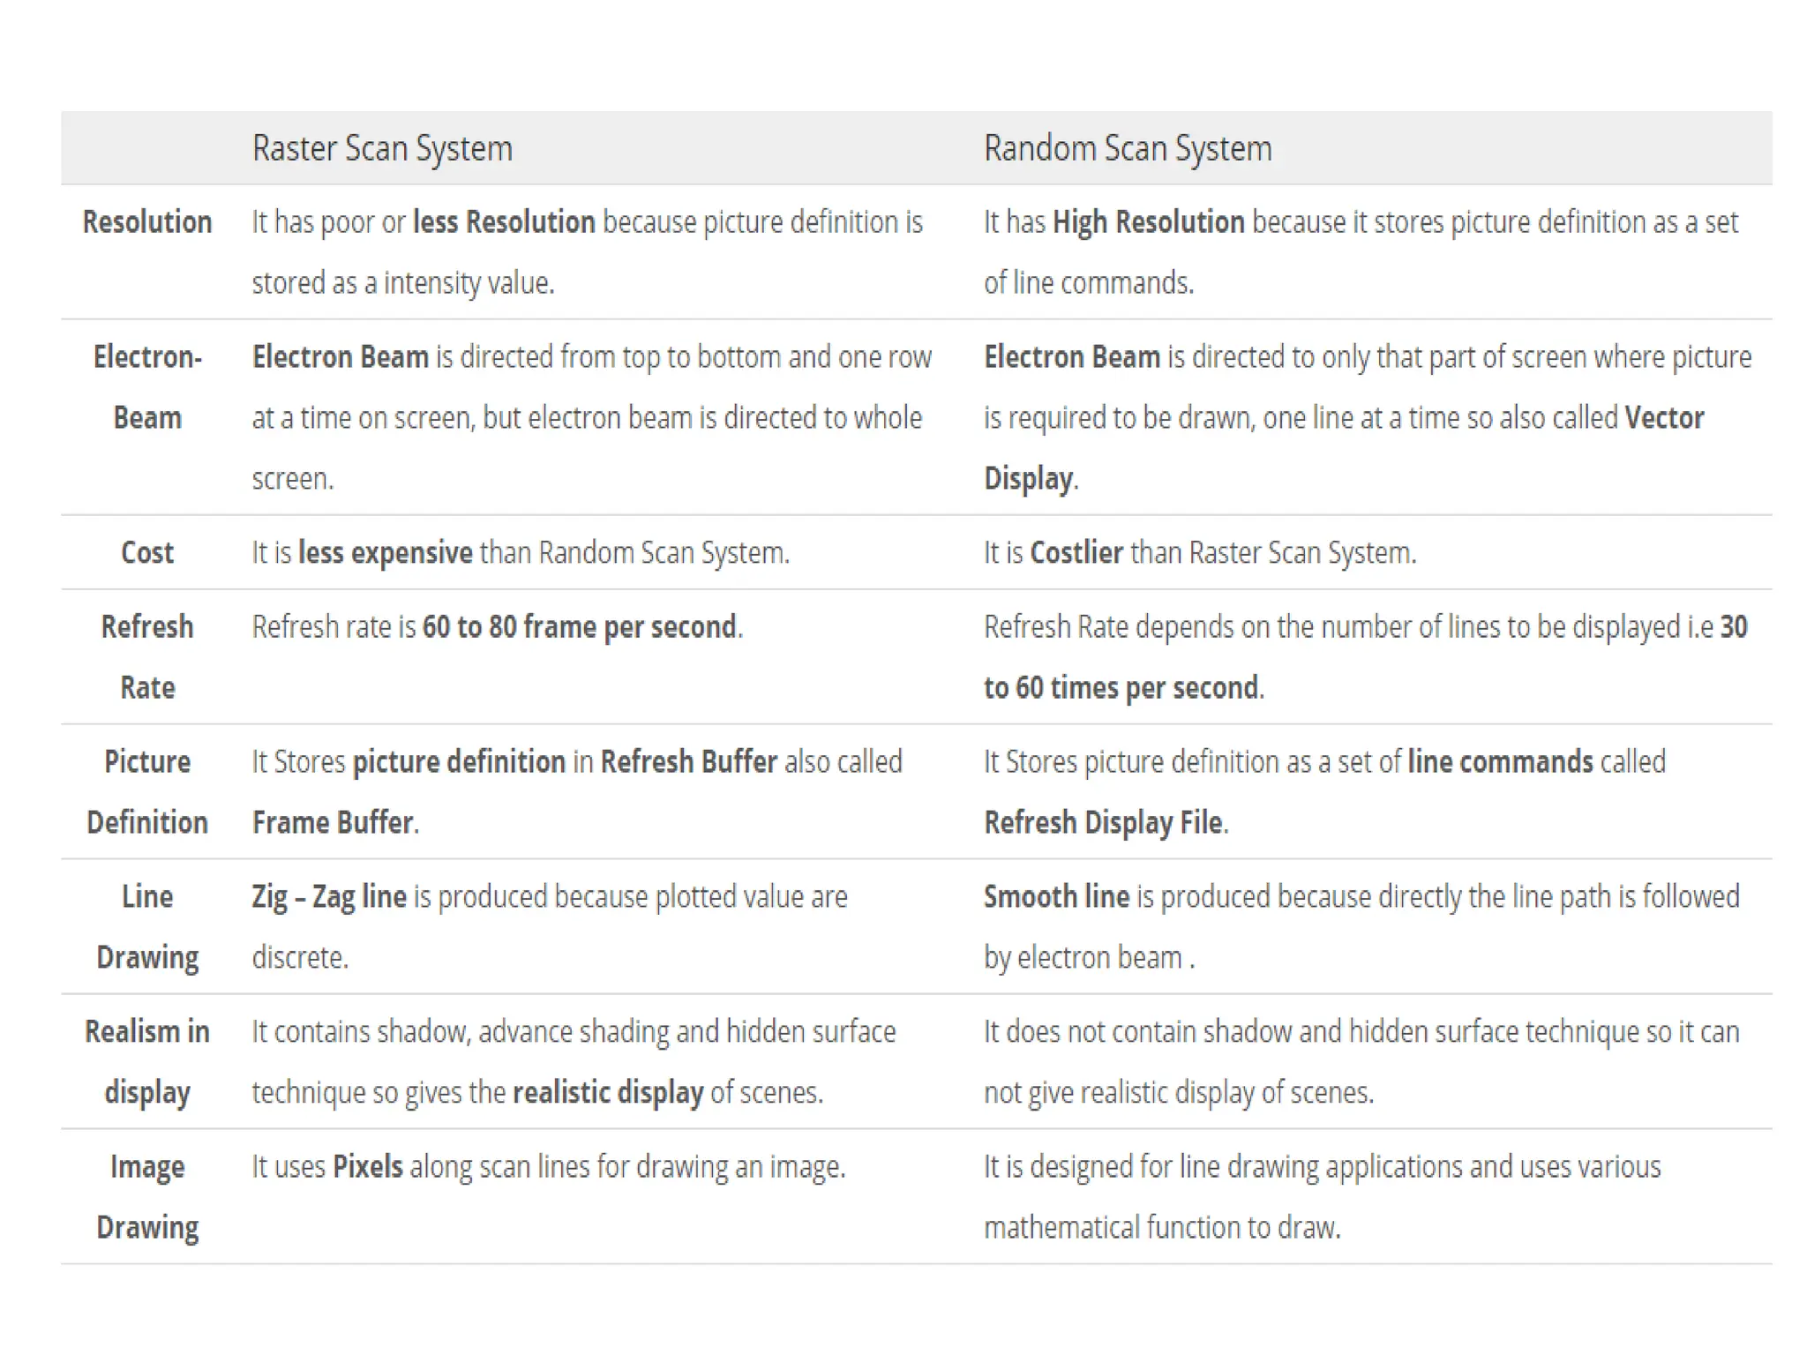Click the Raster Scan System column header
The height and width of the screenshot is (1355, 1807).
click(382, 148)
